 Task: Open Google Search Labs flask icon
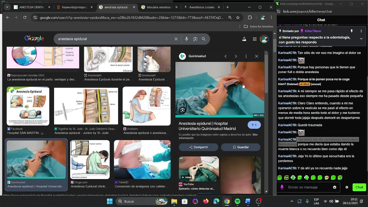[244, 39]
